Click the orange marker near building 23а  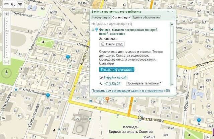tap(107, 99)
